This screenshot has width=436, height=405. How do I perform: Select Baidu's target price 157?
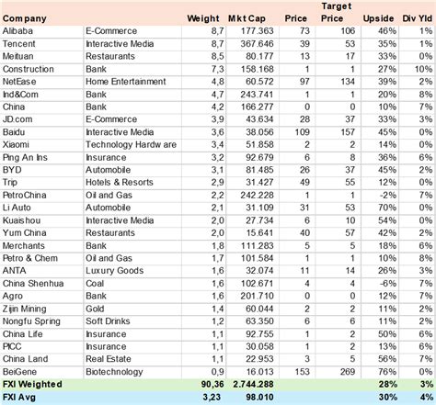pyautogui.click(x=338, y=132)
